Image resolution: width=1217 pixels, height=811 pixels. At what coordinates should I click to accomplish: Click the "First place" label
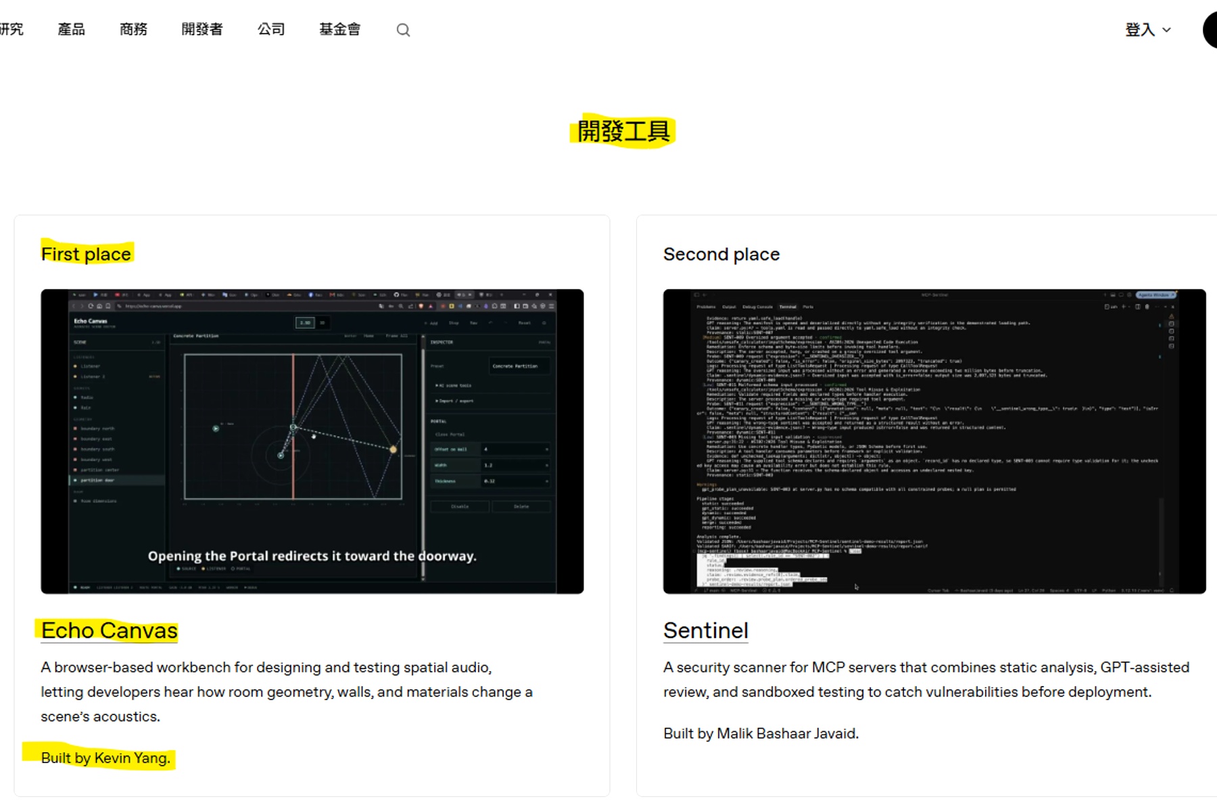(x=86, y=254)
